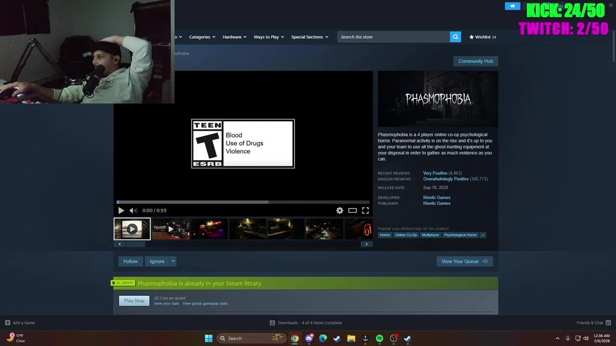Open OBS Studio from taskbar
Viewport: 616px width, 346px height.
(394, 338)
